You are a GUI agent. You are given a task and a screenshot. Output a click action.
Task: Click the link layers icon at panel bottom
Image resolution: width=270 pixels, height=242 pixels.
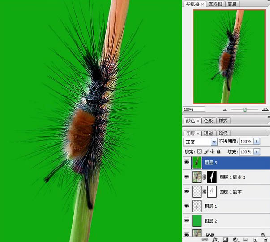(x=205, y=239)
